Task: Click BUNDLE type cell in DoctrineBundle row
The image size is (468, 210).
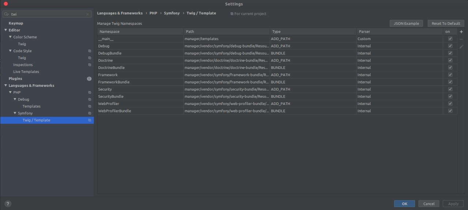Action: 313,67
